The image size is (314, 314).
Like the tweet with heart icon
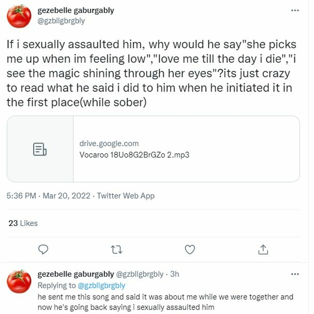point(190,249)
